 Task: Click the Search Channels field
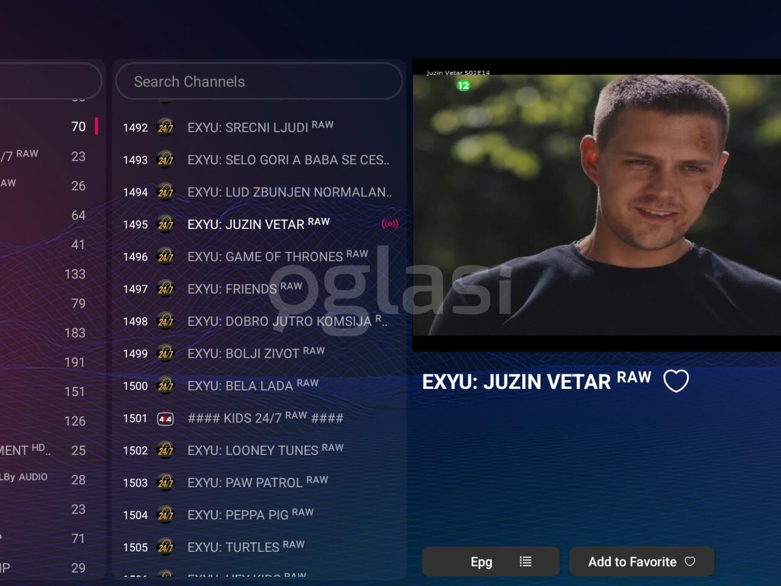[x=259, y=81]
